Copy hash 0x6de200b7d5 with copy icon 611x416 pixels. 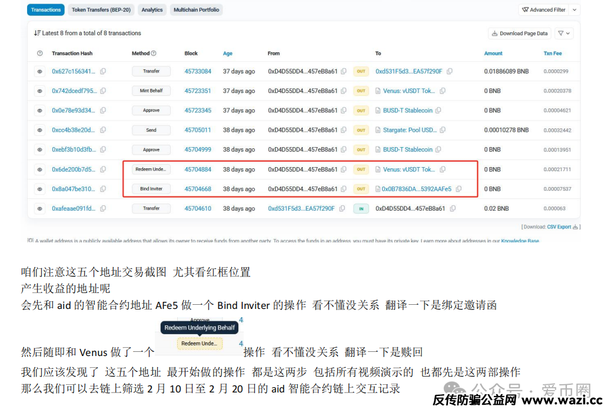(103, 169)
